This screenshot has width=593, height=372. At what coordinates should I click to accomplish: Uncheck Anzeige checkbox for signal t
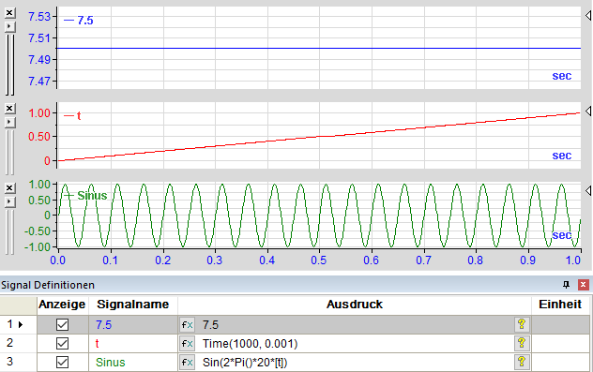coord(63,343)
